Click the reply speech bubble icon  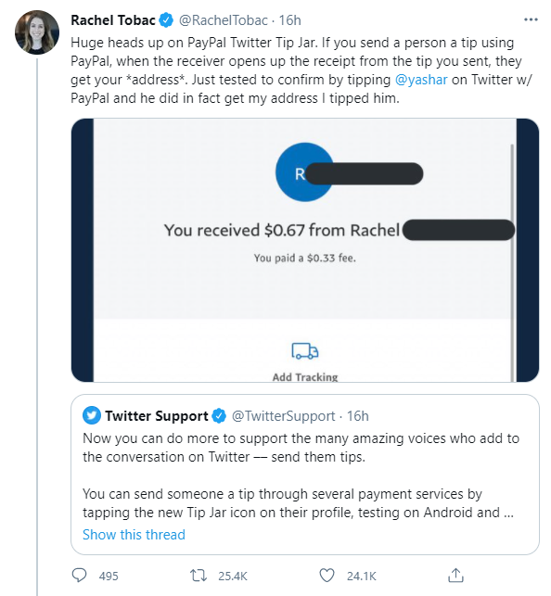click(x=79, y=575)
